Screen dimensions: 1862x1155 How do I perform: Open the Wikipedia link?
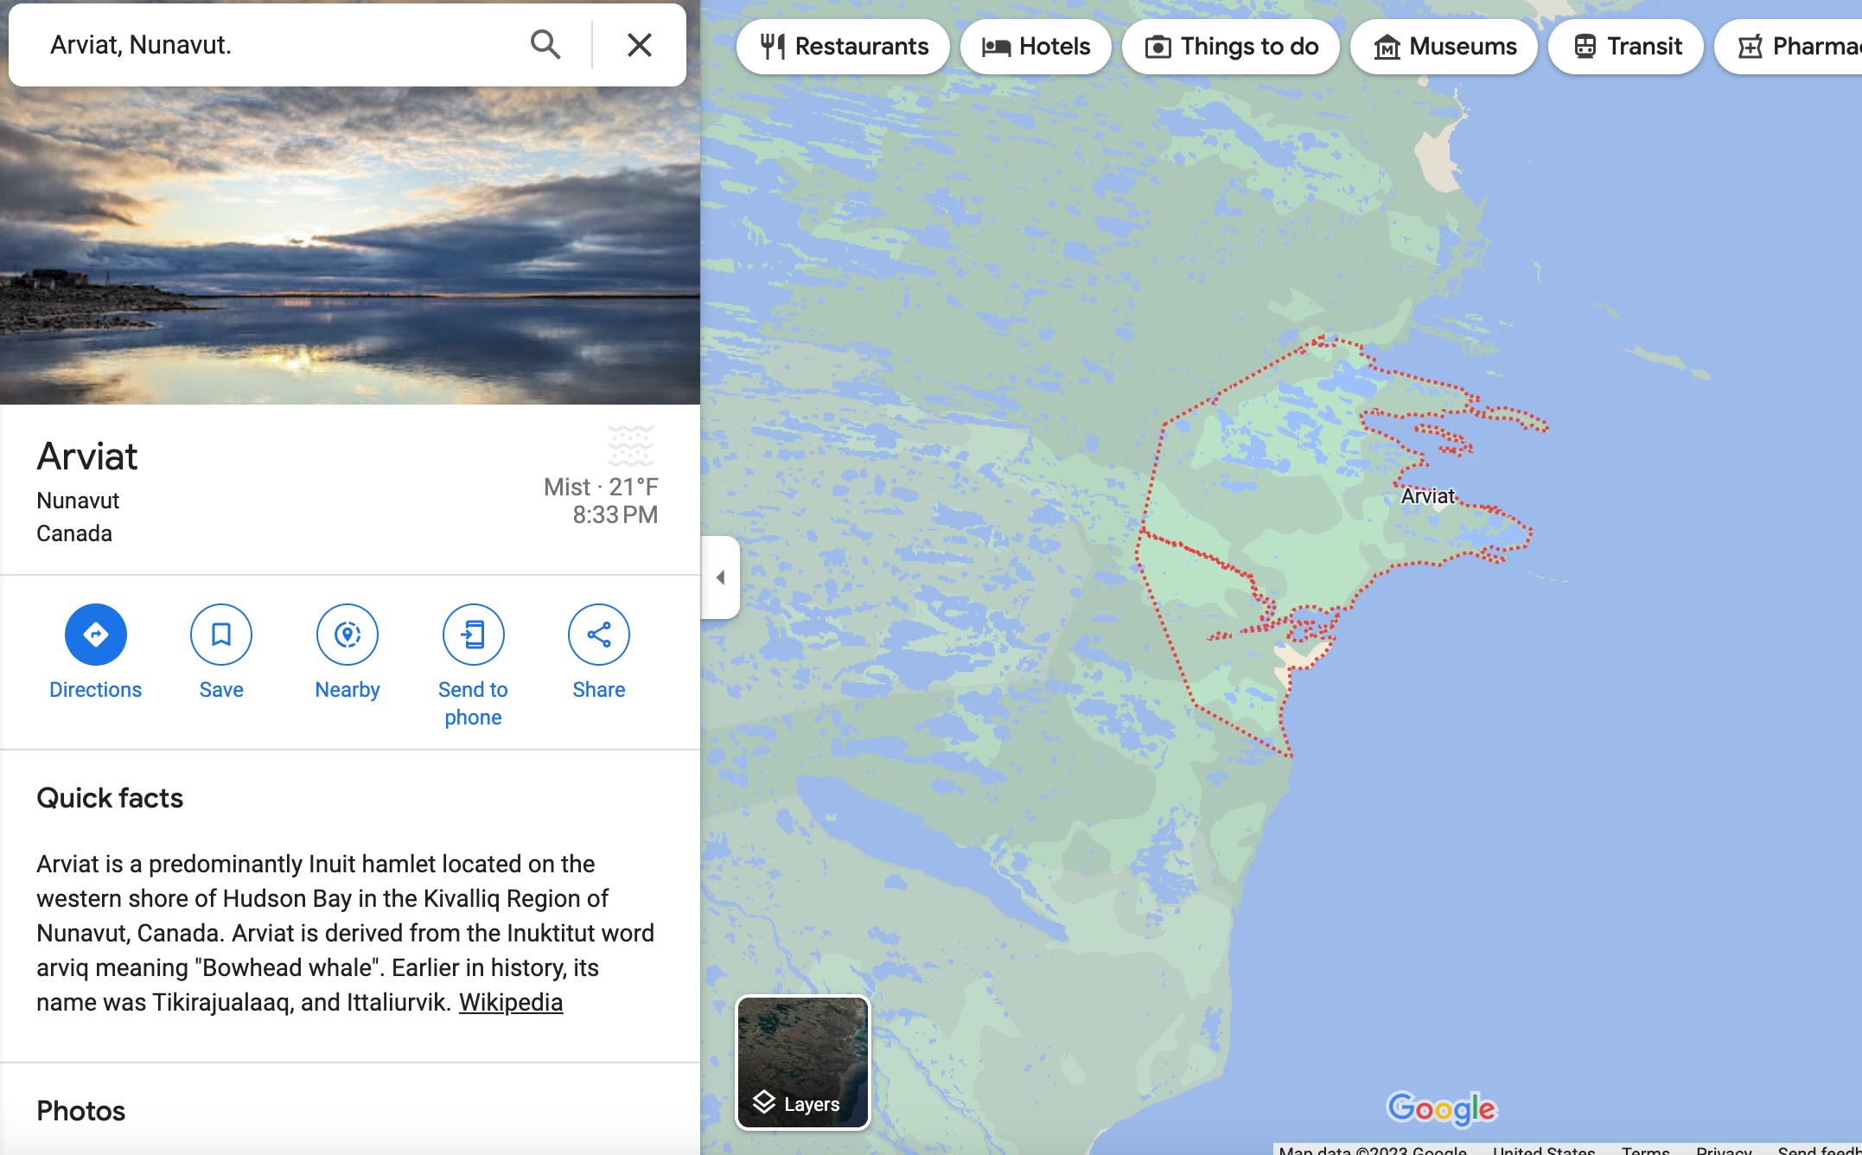pyautogui.click(x=511, y=1003)
